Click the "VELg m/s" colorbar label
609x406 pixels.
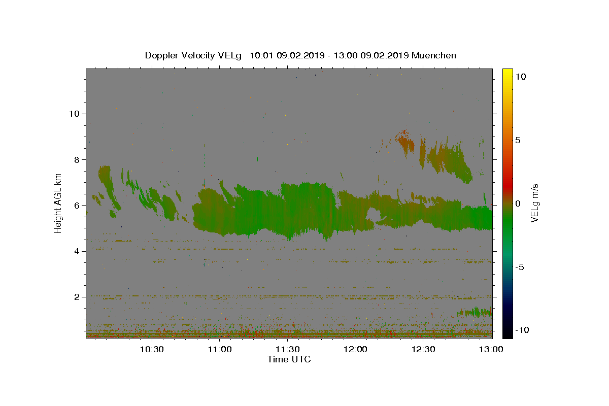coord(534,203)
